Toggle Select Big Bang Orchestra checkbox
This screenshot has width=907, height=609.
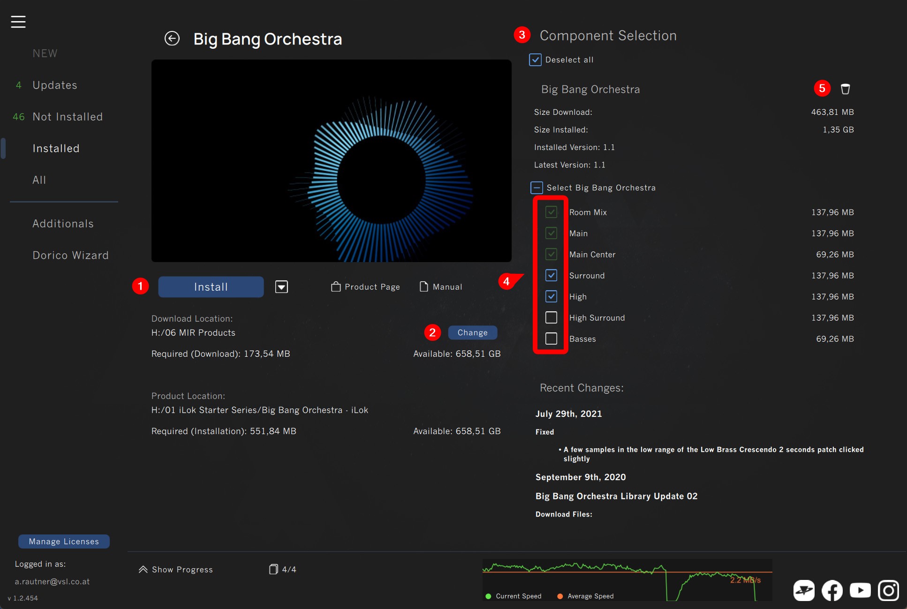click(x=537, y=188)
